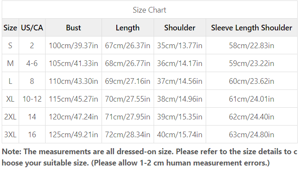Click the 58cm/22.83in sleeve length cell
Screen dimensions: 299x182
tap(252, 46)
